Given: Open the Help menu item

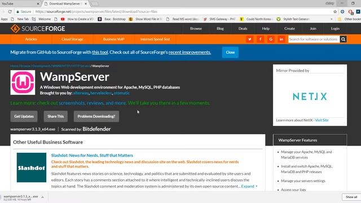Looking at the screenshot, I should coord(266,29).
